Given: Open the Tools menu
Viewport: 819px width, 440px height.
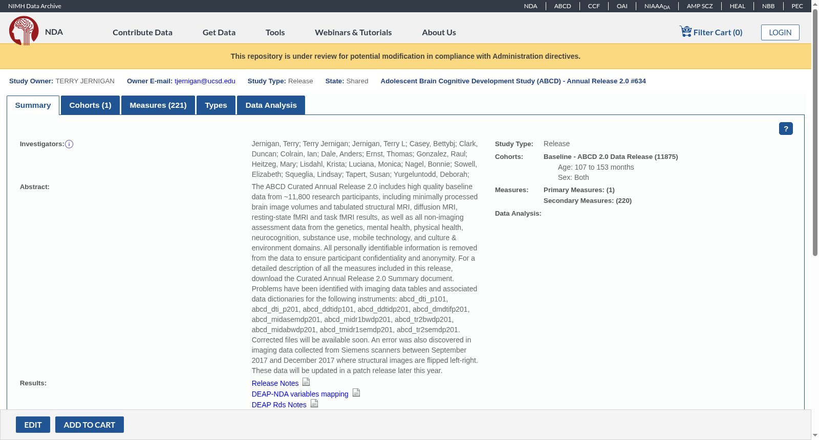Looking at the screenshot, I should [x=275, y=32].
